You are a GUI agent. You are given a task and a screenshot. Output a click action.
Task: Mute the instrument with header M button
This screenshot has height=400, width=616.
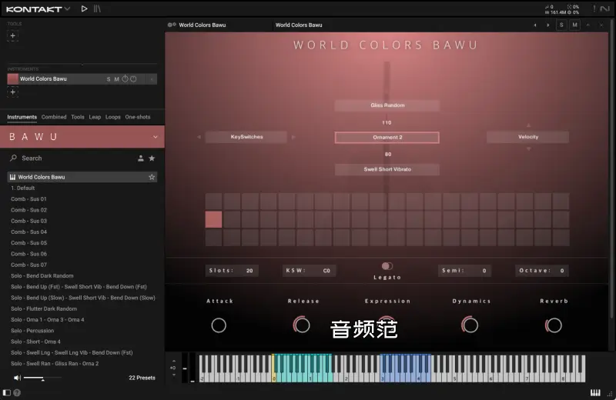pos(574,25)
